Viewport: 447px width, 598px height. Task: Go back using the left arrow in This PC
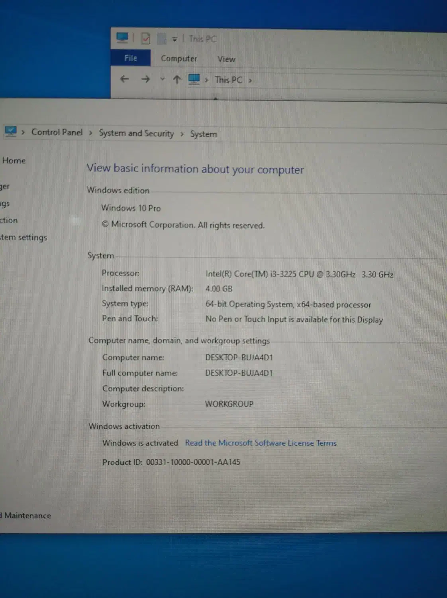pyautogui.click(x=124, y=79)
